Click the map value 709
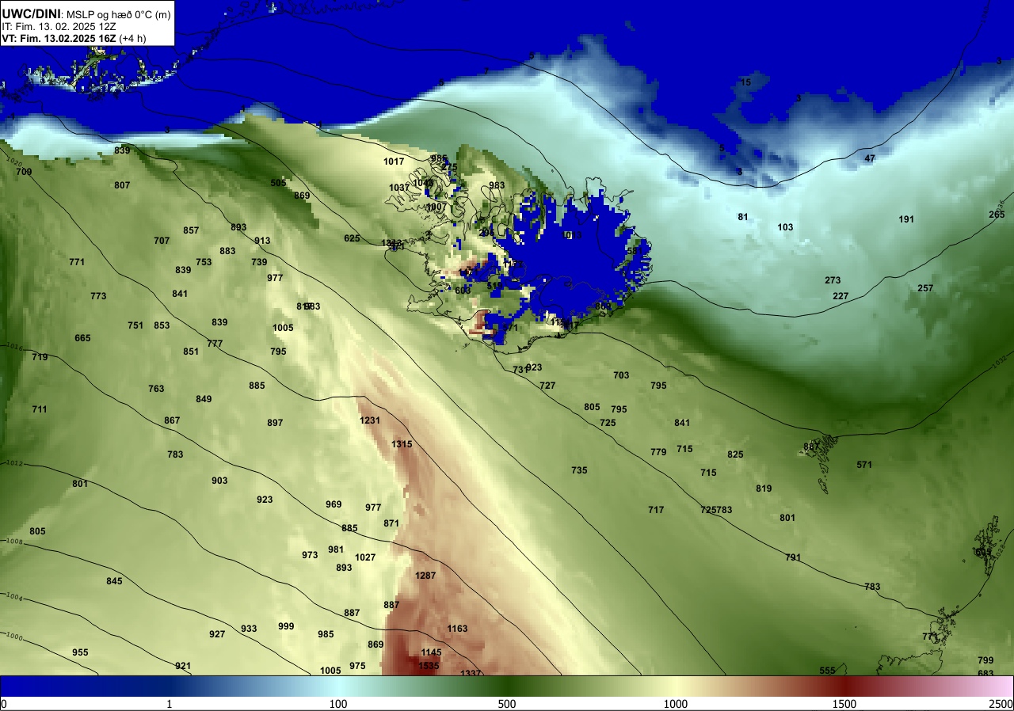 tap(24, 172)
